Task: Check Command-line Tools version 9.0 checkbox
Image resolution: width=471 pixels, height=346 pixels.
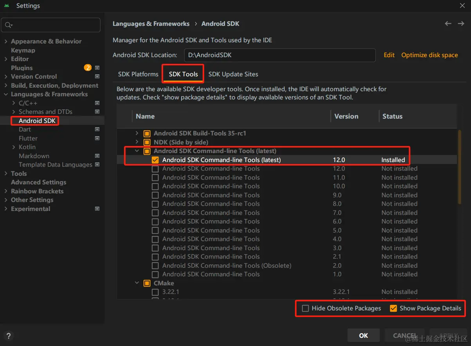Action: click(155, 195)
